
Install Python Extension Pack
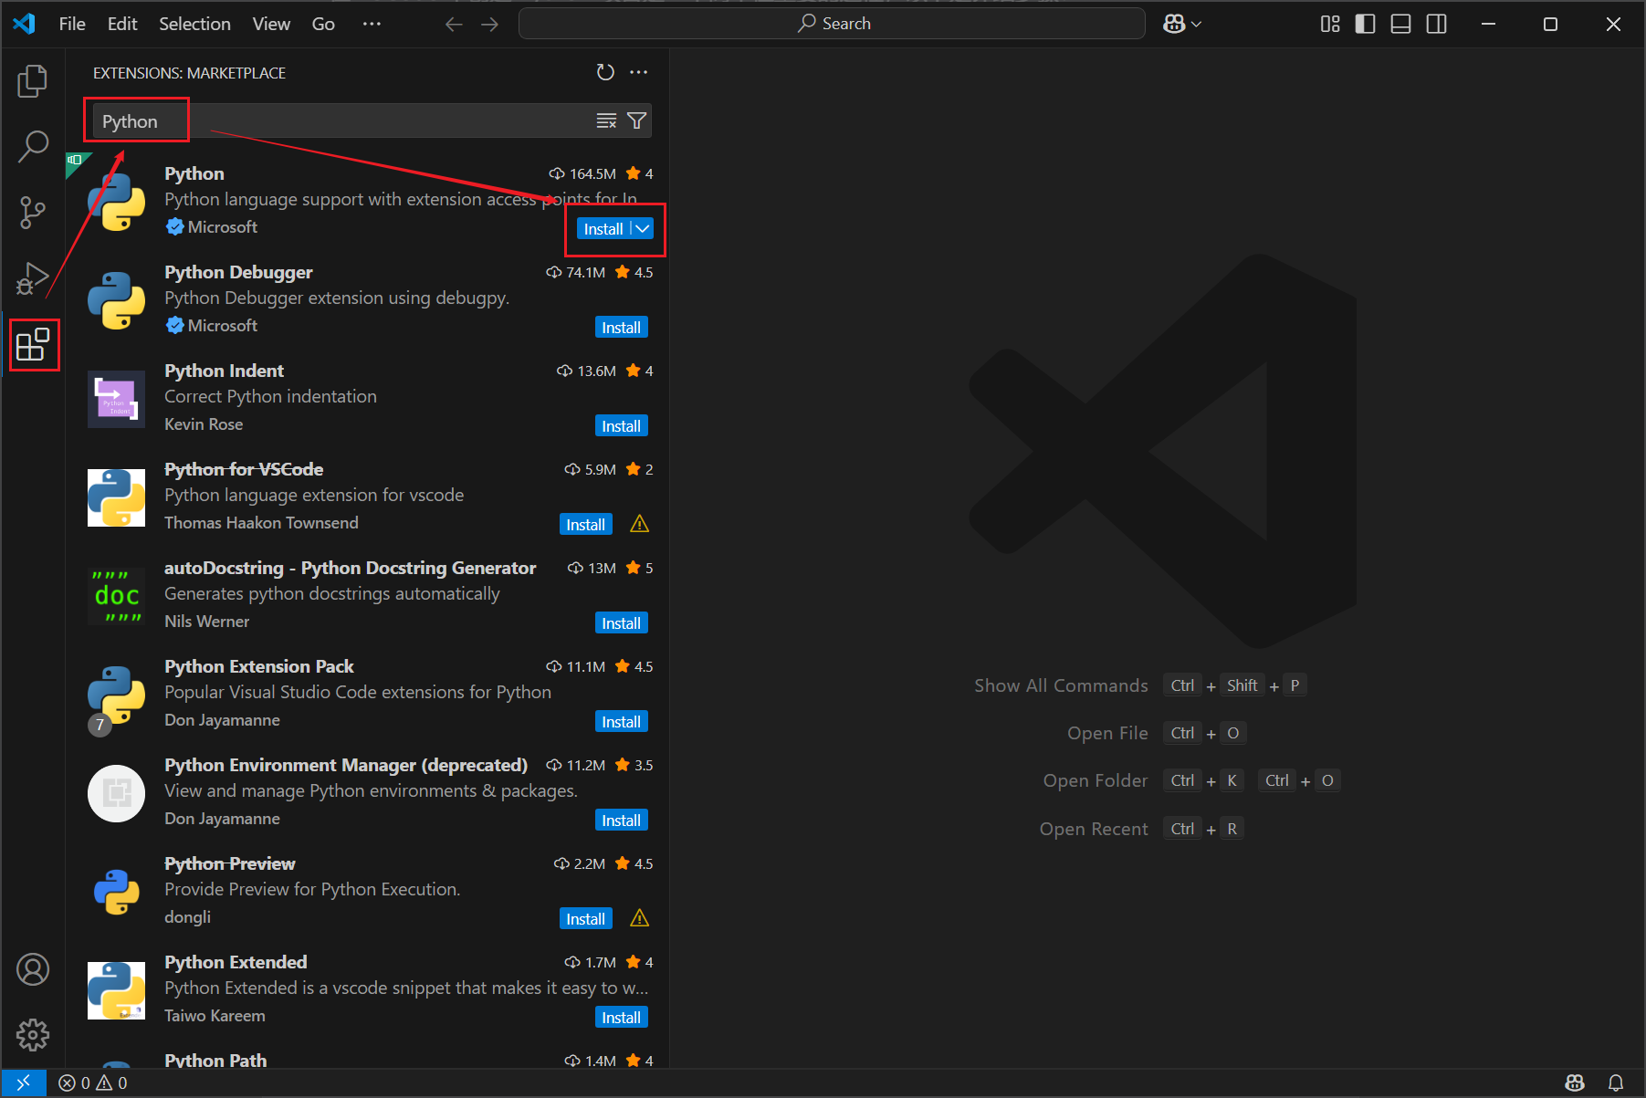pyautogui.click(x=621, y=722)
